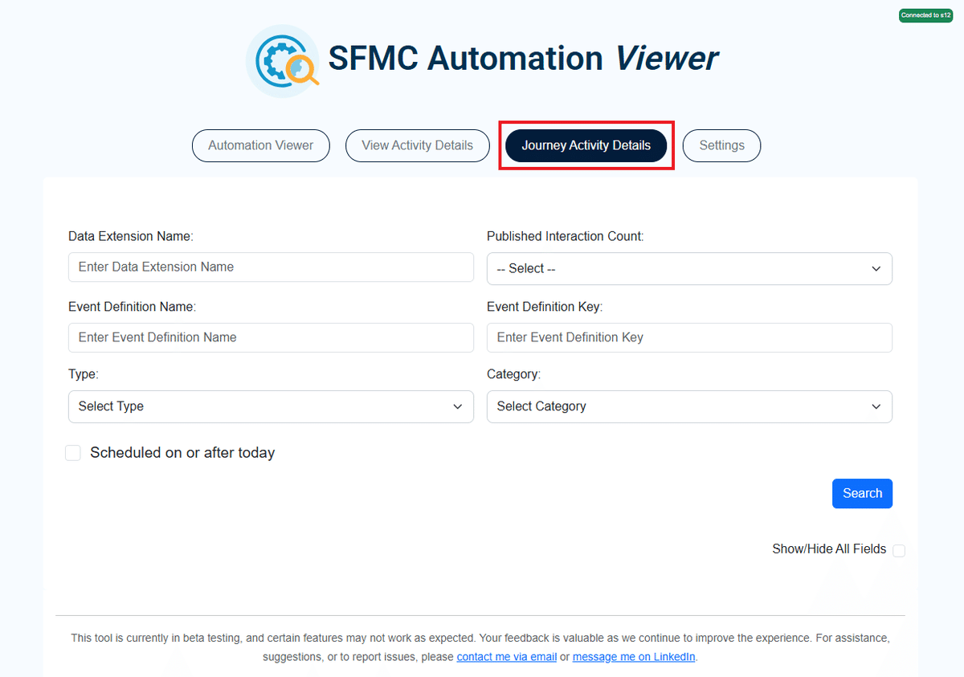Click the Event Definition Key field
The image size is (964, 677).
click(x=689, y=337)
